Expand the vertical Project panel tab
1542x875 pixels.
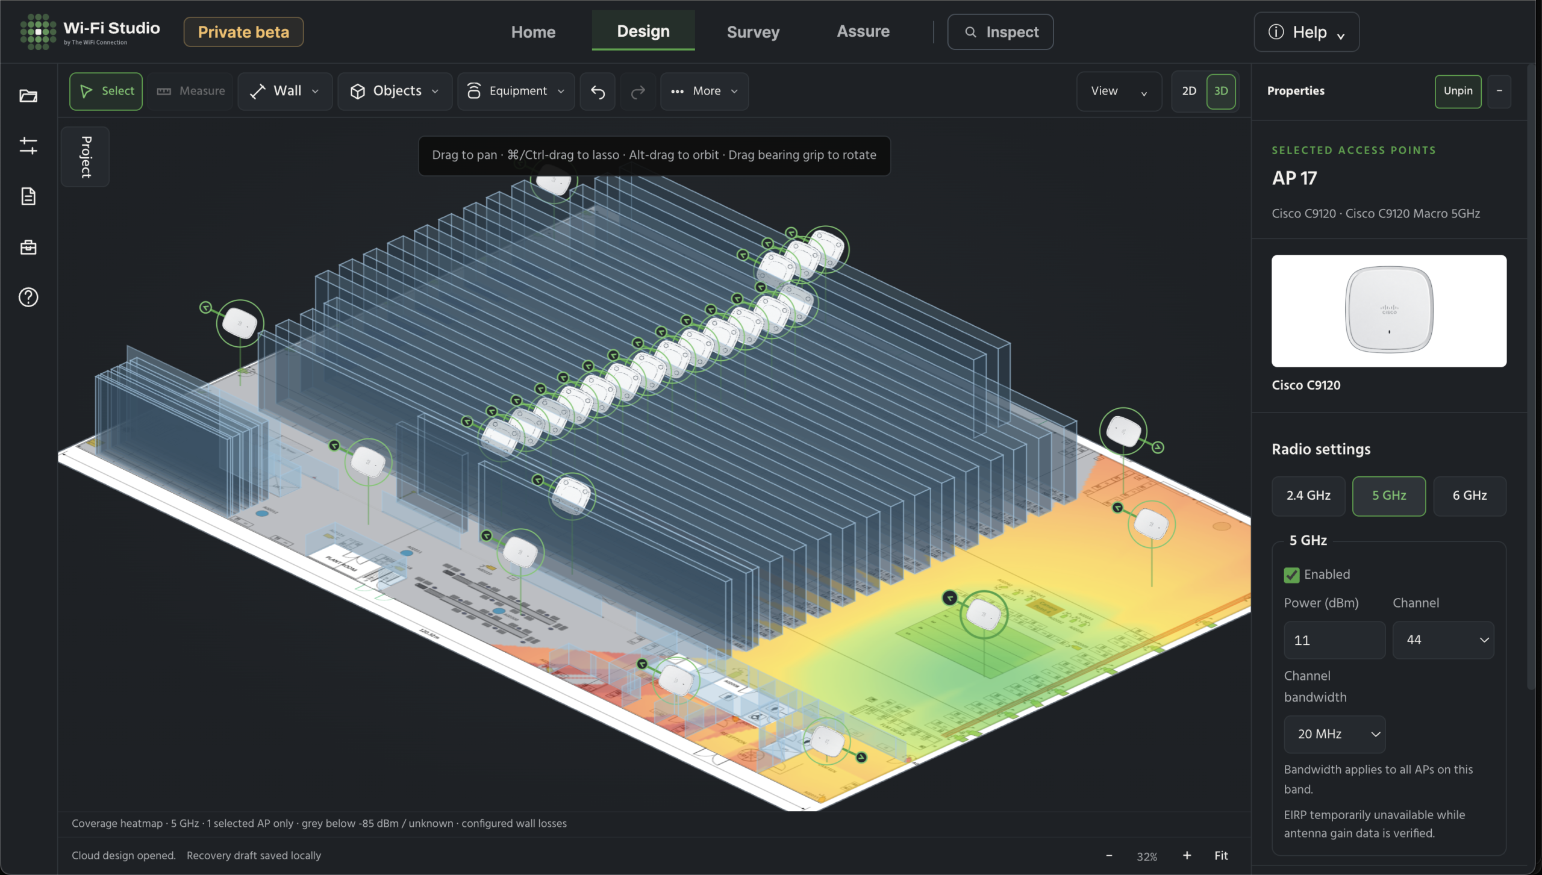coord(85,157)
